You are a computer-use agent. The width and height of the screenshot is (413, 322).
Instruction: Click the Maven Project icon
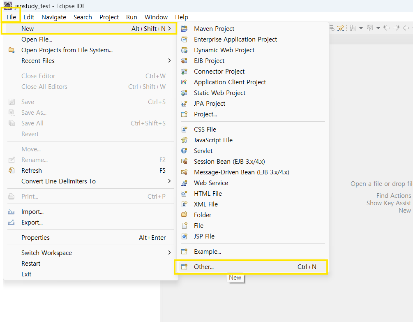click(185, 28)
